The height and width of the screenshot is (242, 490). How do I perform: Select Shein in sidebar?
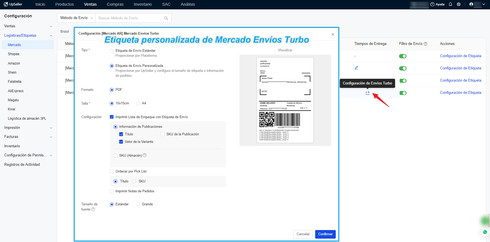(12, 73)
